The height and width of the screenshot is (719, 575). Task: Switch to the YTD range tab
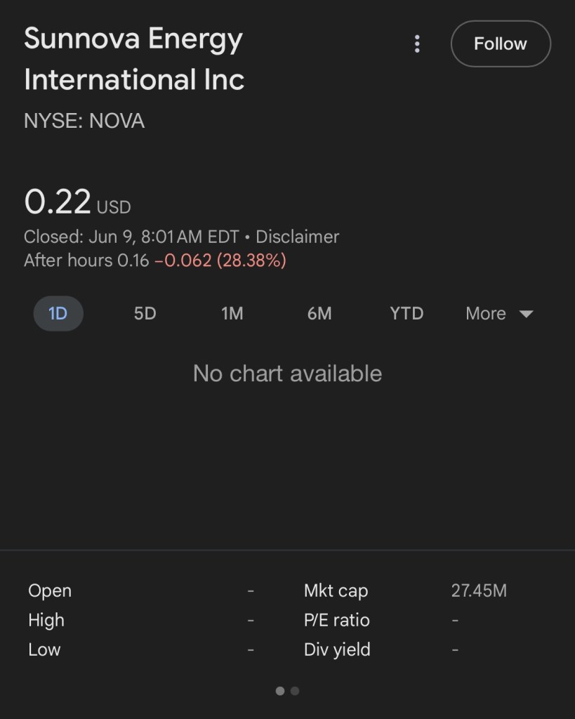coord(407,313)
